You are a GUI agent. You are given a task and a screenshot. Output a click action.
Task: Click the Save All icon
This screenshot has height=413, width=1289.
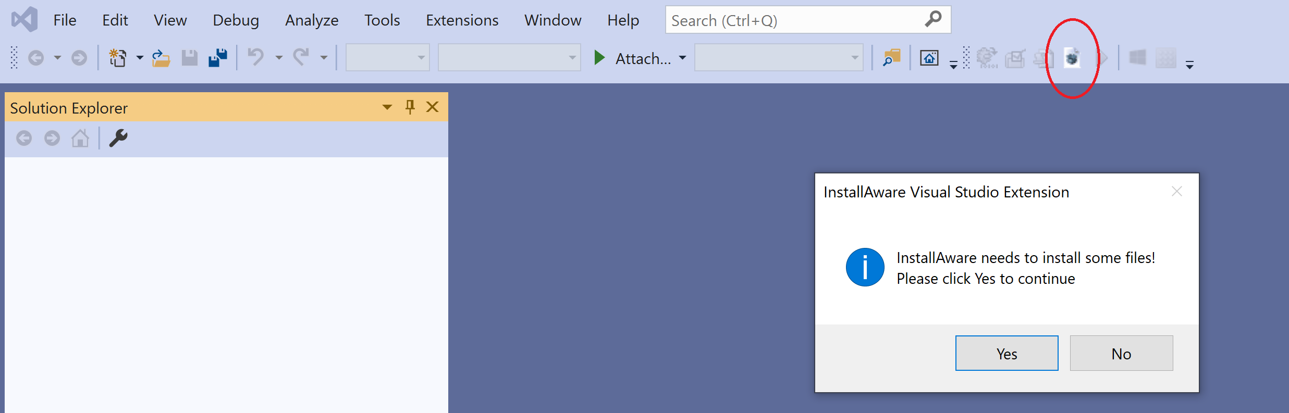pos(218,58)
